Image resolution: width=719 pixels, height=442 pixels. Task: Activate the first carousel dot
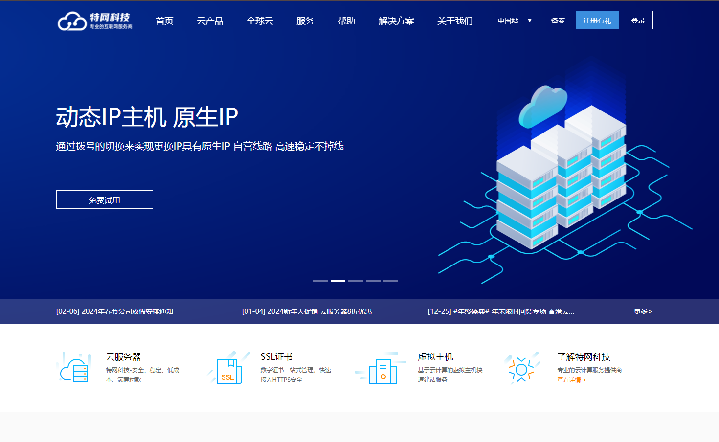click(320, 281)
